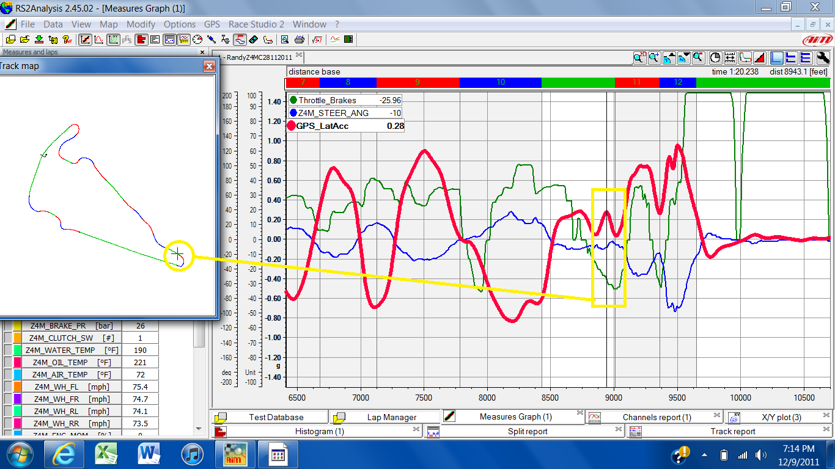Image resolution: width=835 pixels, height=469 pixels.
Task: Enable the Z4M_OIL_TEMP channel checkbox
Action: tap(8, 363)
